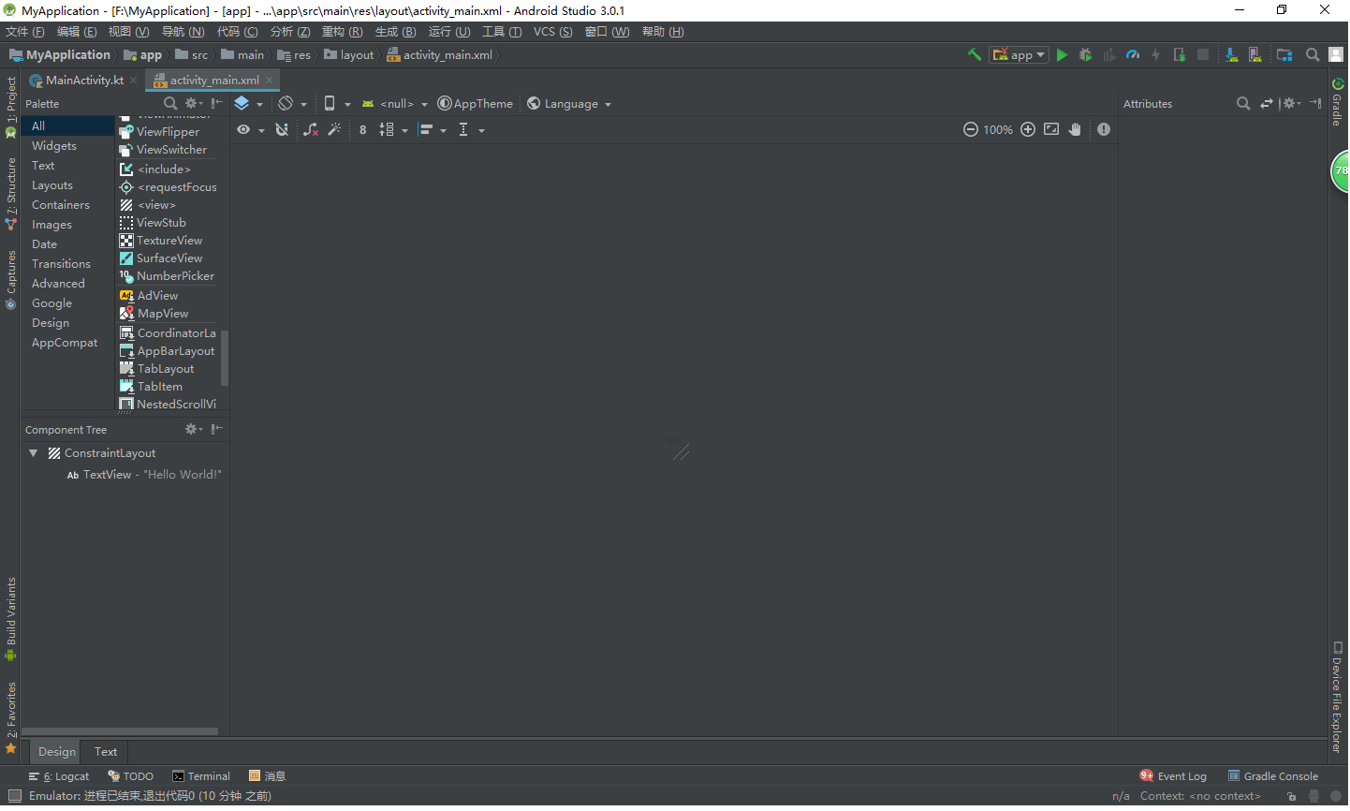The width and height of the screenshot is (1350, 811).
Task: Open the VCS menu
Action: 552,32
